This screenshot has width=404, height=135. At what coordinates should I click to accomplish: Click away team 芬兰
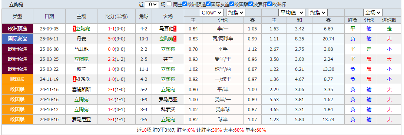tap(168, 59)
